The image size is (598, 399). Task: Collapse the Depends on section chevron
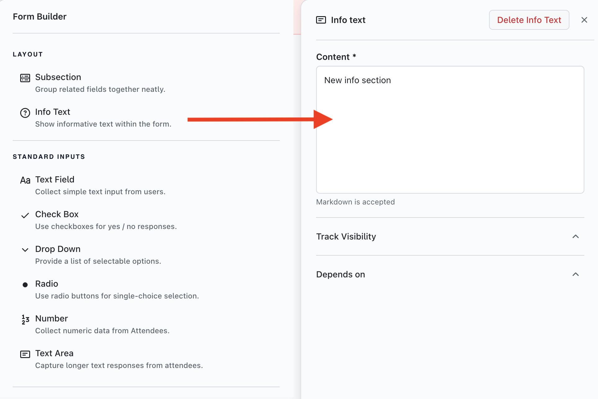[x=575, y=274]
